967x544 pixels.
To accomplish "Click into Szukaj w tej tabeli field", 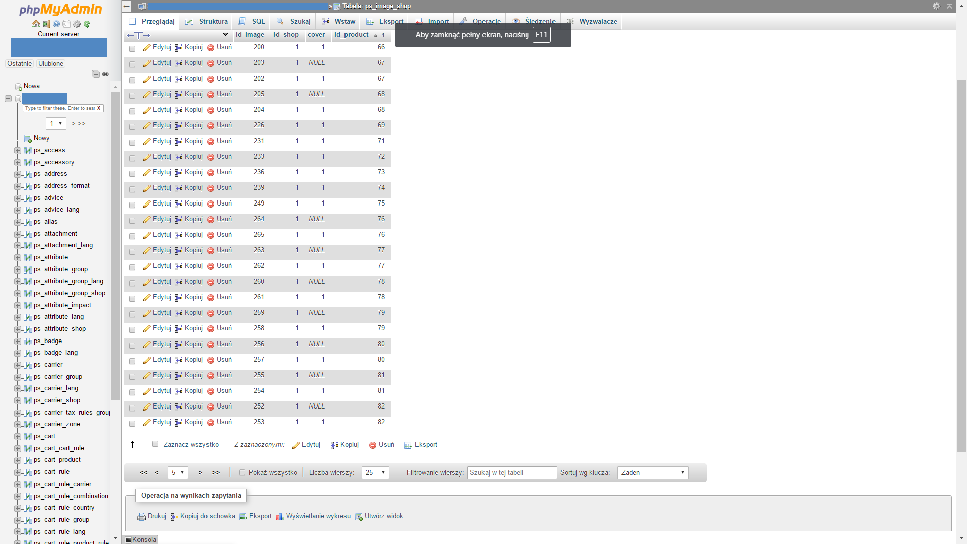I will pyautogui.click(x=512, y=472).
